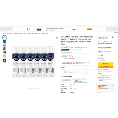The image size is (118, 118).
Task: Expand the rating breakdown arrow next to stars
Action: pos(69,48)
